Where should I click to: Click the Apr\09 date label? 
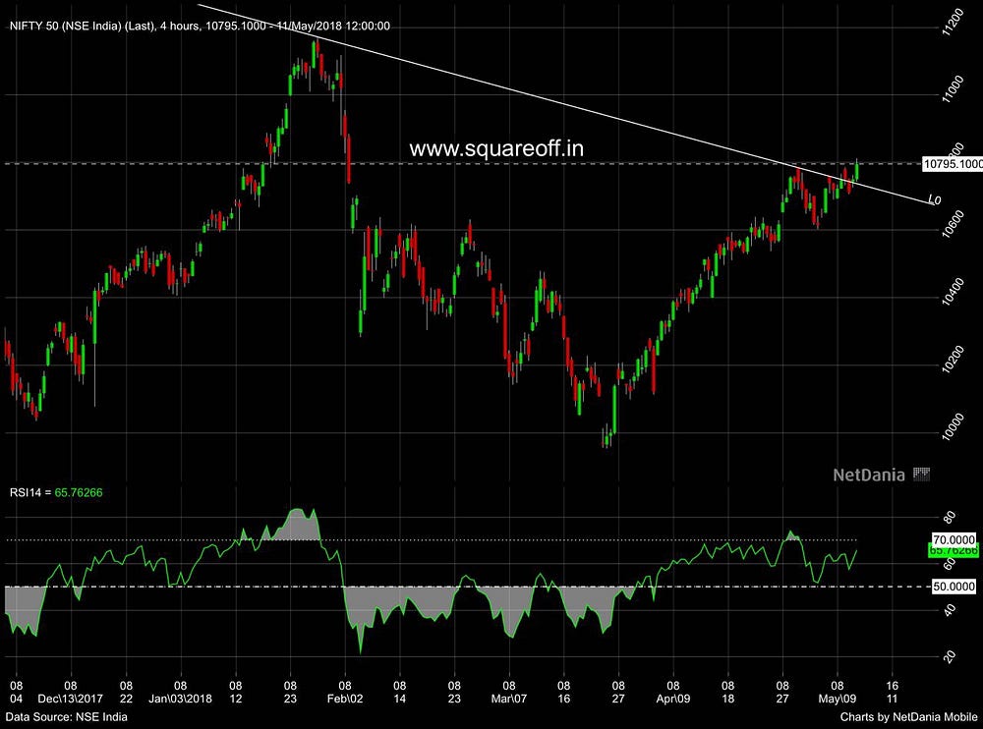tap(673, 699)
